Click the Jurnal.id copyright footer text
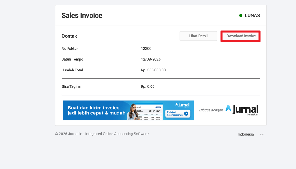Image resolution: width=296 pixels, height=169 pixels. [x=102, y=134]
